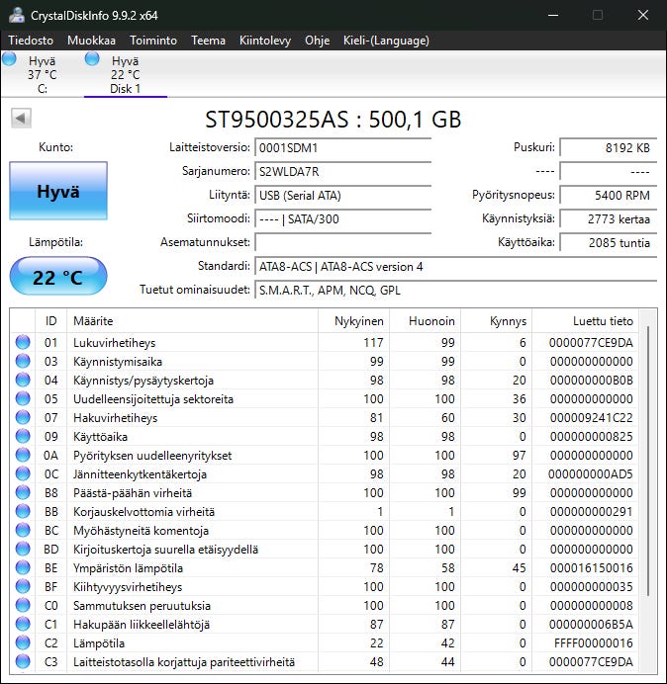This screenshot has width=667, height=684.
Task: Open the Tiedosto menu
Action: [x=31, y=41]
